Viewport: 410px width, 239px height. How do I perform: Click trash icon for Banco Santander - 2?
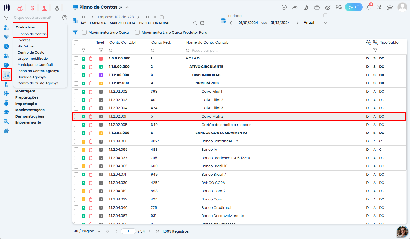[x=90, y=141]
